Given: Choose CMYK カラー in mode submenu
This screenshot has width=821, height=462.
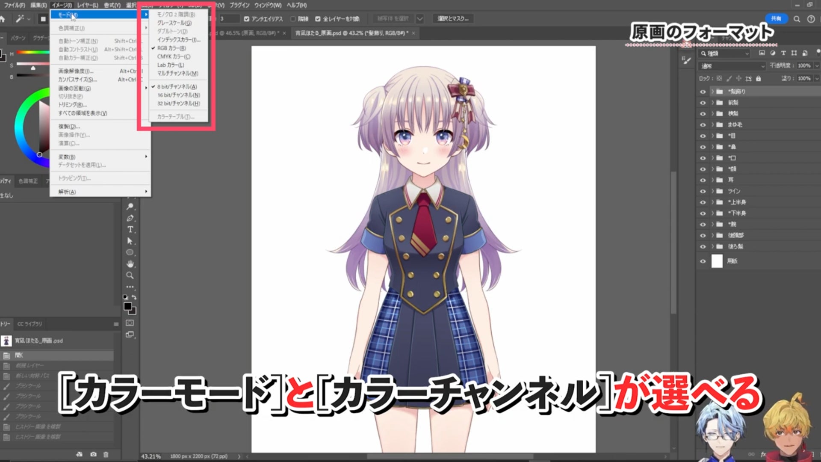Looking at the screenshot, I should pyautogui.click(x=174, y=56).
